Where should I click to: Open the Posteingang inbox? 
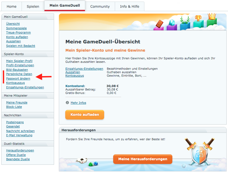[15, 122]
